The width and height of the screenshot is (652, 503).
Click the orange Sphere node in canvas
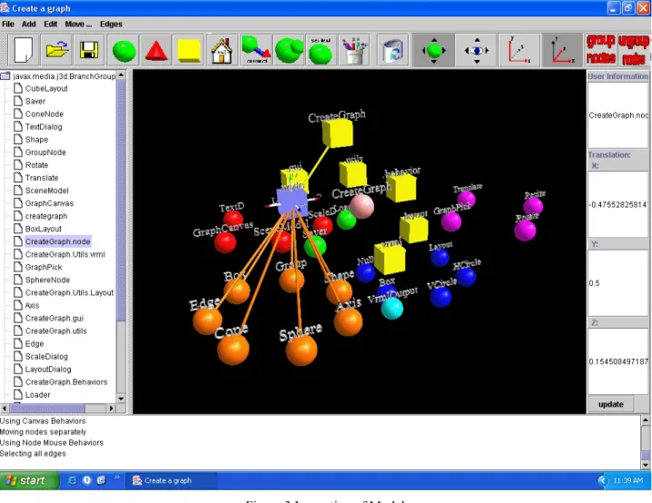pos(301,350)
